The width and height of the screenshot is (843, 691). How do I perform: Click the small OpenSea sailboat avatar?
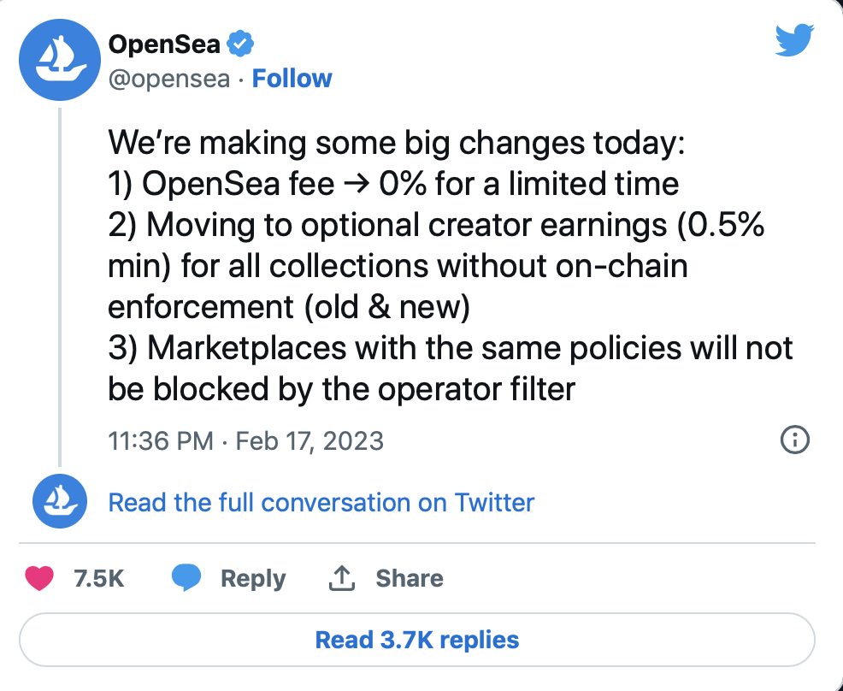(59, 502)
